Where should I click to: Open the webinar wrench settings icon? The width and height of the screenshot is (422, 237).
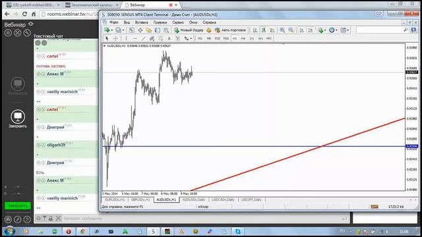27,33
